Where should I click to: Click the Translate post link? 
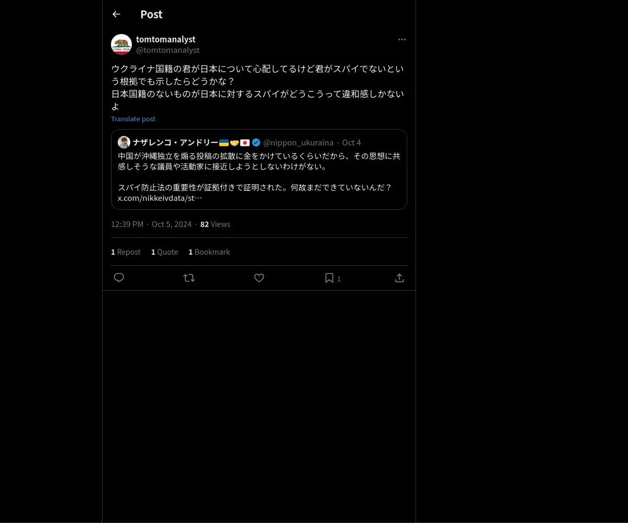click(133, 119)
